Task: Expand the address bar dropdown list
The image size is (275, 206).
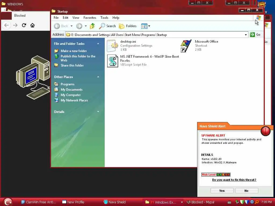Action: point(246,35)
